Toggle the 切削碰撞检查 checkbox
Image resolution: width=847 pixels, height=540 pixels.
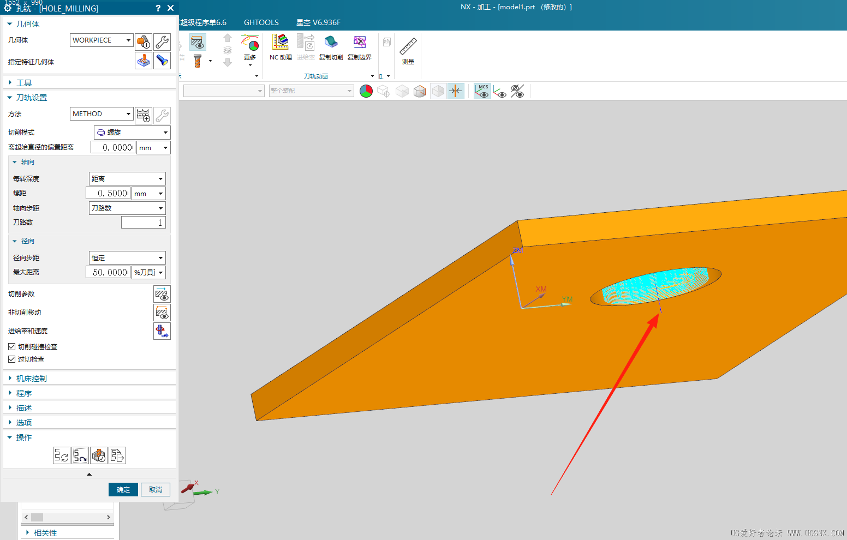click(11, 347)
